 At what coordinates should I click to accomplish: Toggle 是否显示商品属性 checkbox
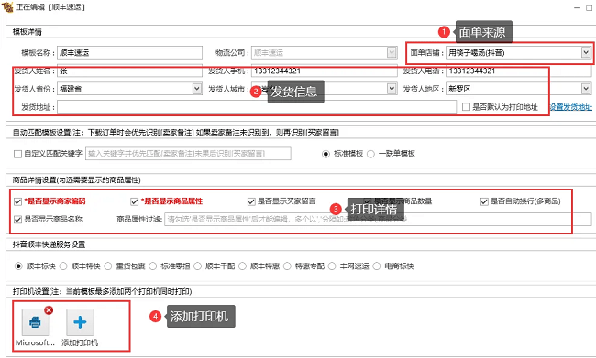(x=134, y=201)
